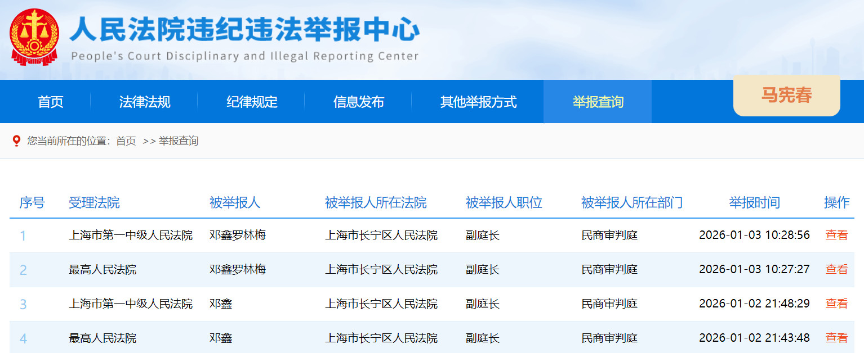Viewport: 864px width, 353px height.
Task: Switch to the 举报查询 tab
Action: click(597, 101)
